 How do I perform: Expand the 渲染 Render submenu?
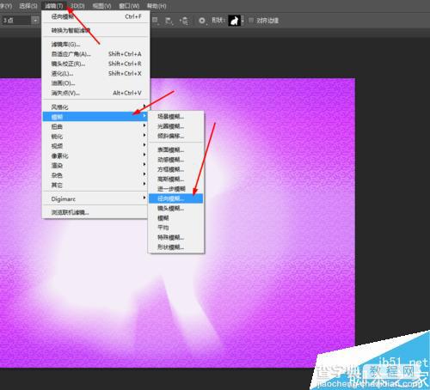click(x=95, y=166)
